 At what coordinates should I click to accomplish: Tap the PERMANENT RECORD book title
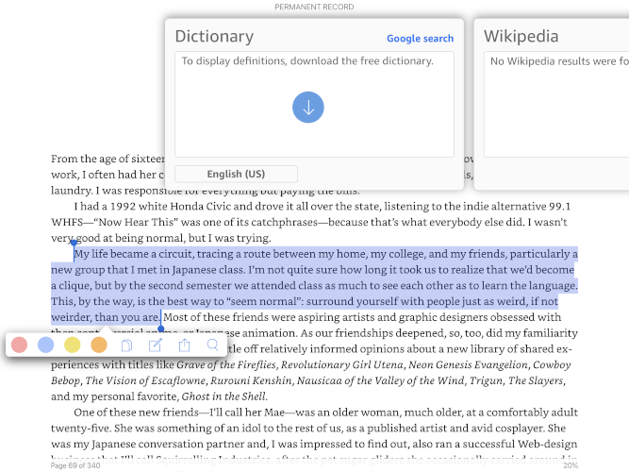tap(314, 7)
